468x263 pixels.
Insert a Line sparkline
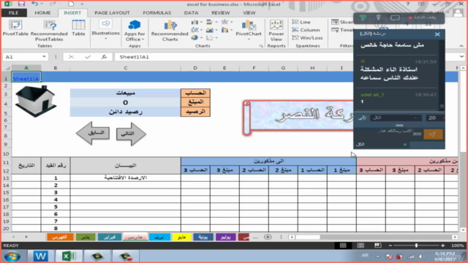click(x=301, y=22)
